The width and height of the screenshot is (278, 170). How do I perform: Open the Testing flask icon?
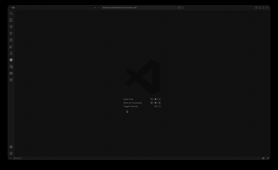[x=11, y=53]
